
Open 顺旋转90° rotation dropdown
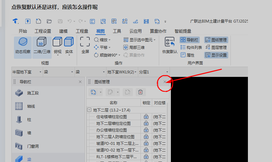point(119,55)
